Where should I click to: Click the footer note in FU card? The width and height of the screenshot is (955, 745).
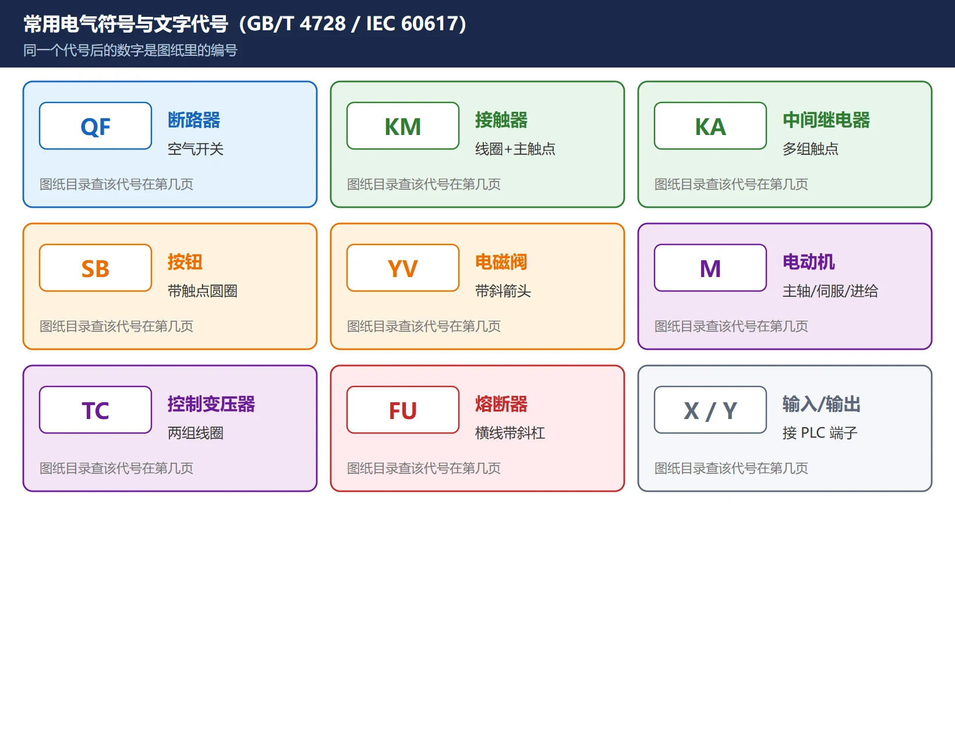click(x=424, y=469)
